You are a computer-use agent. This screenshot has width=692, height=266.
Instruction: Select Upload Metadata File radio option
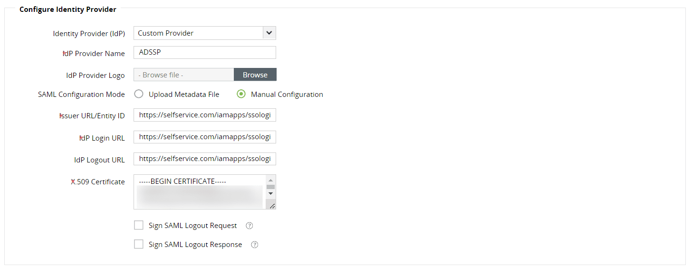pyautogui.click(x=139, y=95)
